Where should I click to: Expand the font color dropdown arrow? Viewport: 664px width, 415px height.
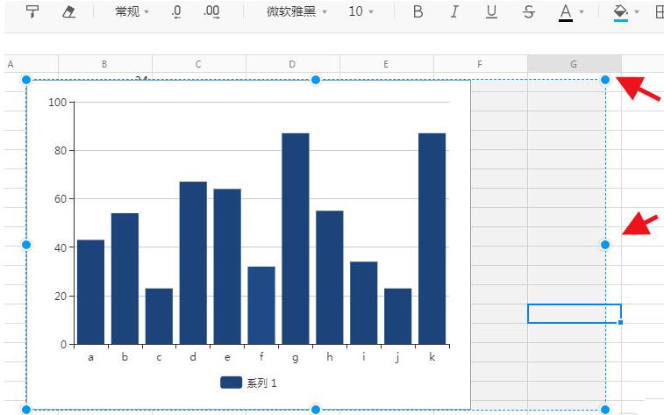click(x=582, y=12)
